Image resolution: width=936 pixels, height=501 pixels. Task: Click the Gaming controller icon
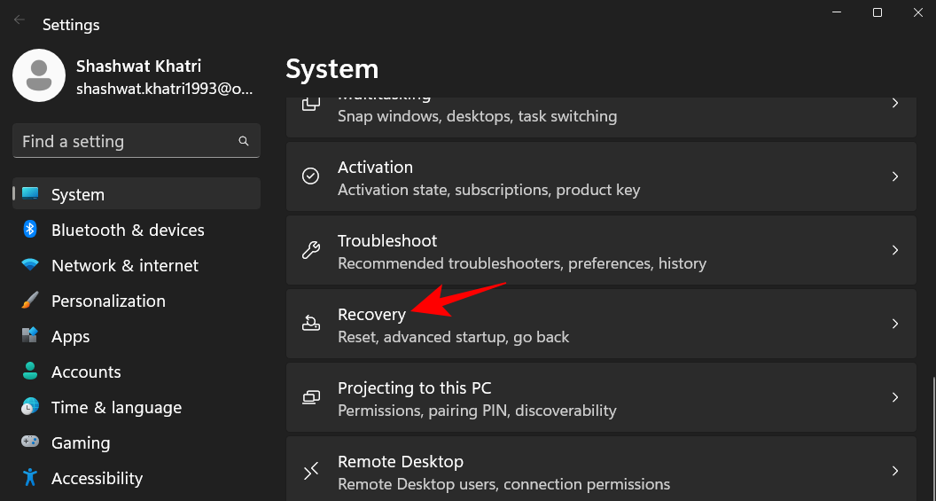(30, 442)
